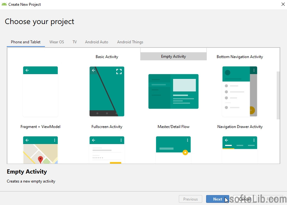Choose the Basic Activity template label
This screenshot has height=205, width=287.
[x=107, y=57]
